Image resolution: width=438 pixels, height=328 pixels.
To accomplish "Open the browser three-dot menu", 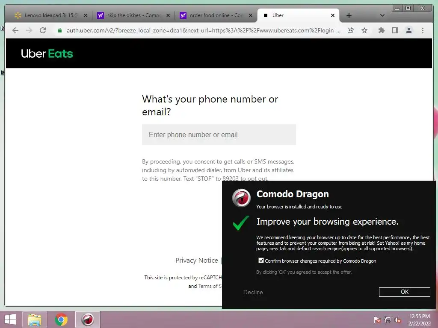I will pyautogui.click(x=423, y=30).
